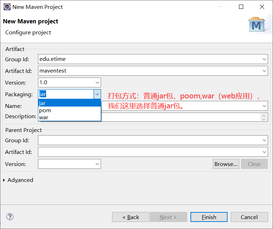Screen dimensions: 273x229
Task: Open the Parent Project Group Id dropdown arrow
Action: 264,140
